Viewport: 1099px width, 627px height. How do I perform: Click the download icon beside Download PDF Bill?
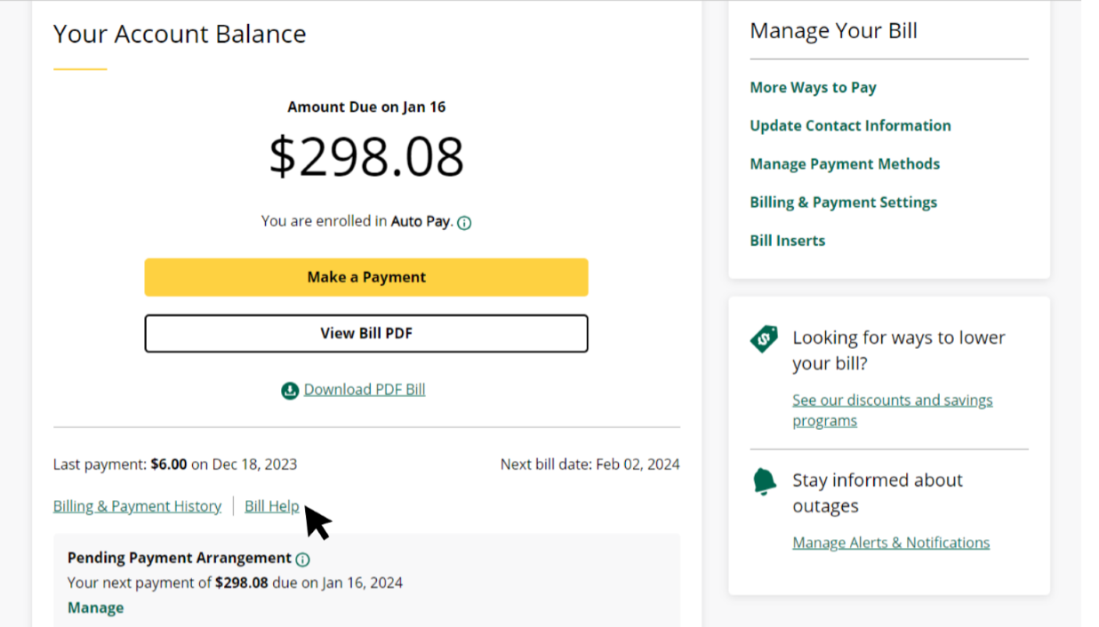pos(290,391)
